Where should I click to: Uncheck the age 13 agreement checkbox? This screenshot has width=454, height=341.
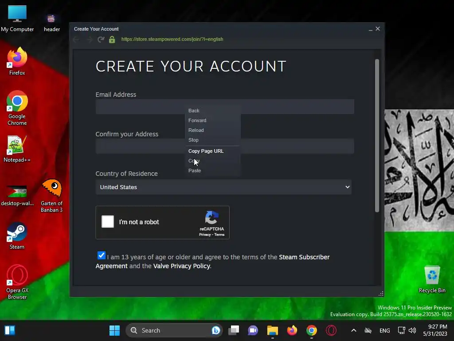tap(102, 255)
